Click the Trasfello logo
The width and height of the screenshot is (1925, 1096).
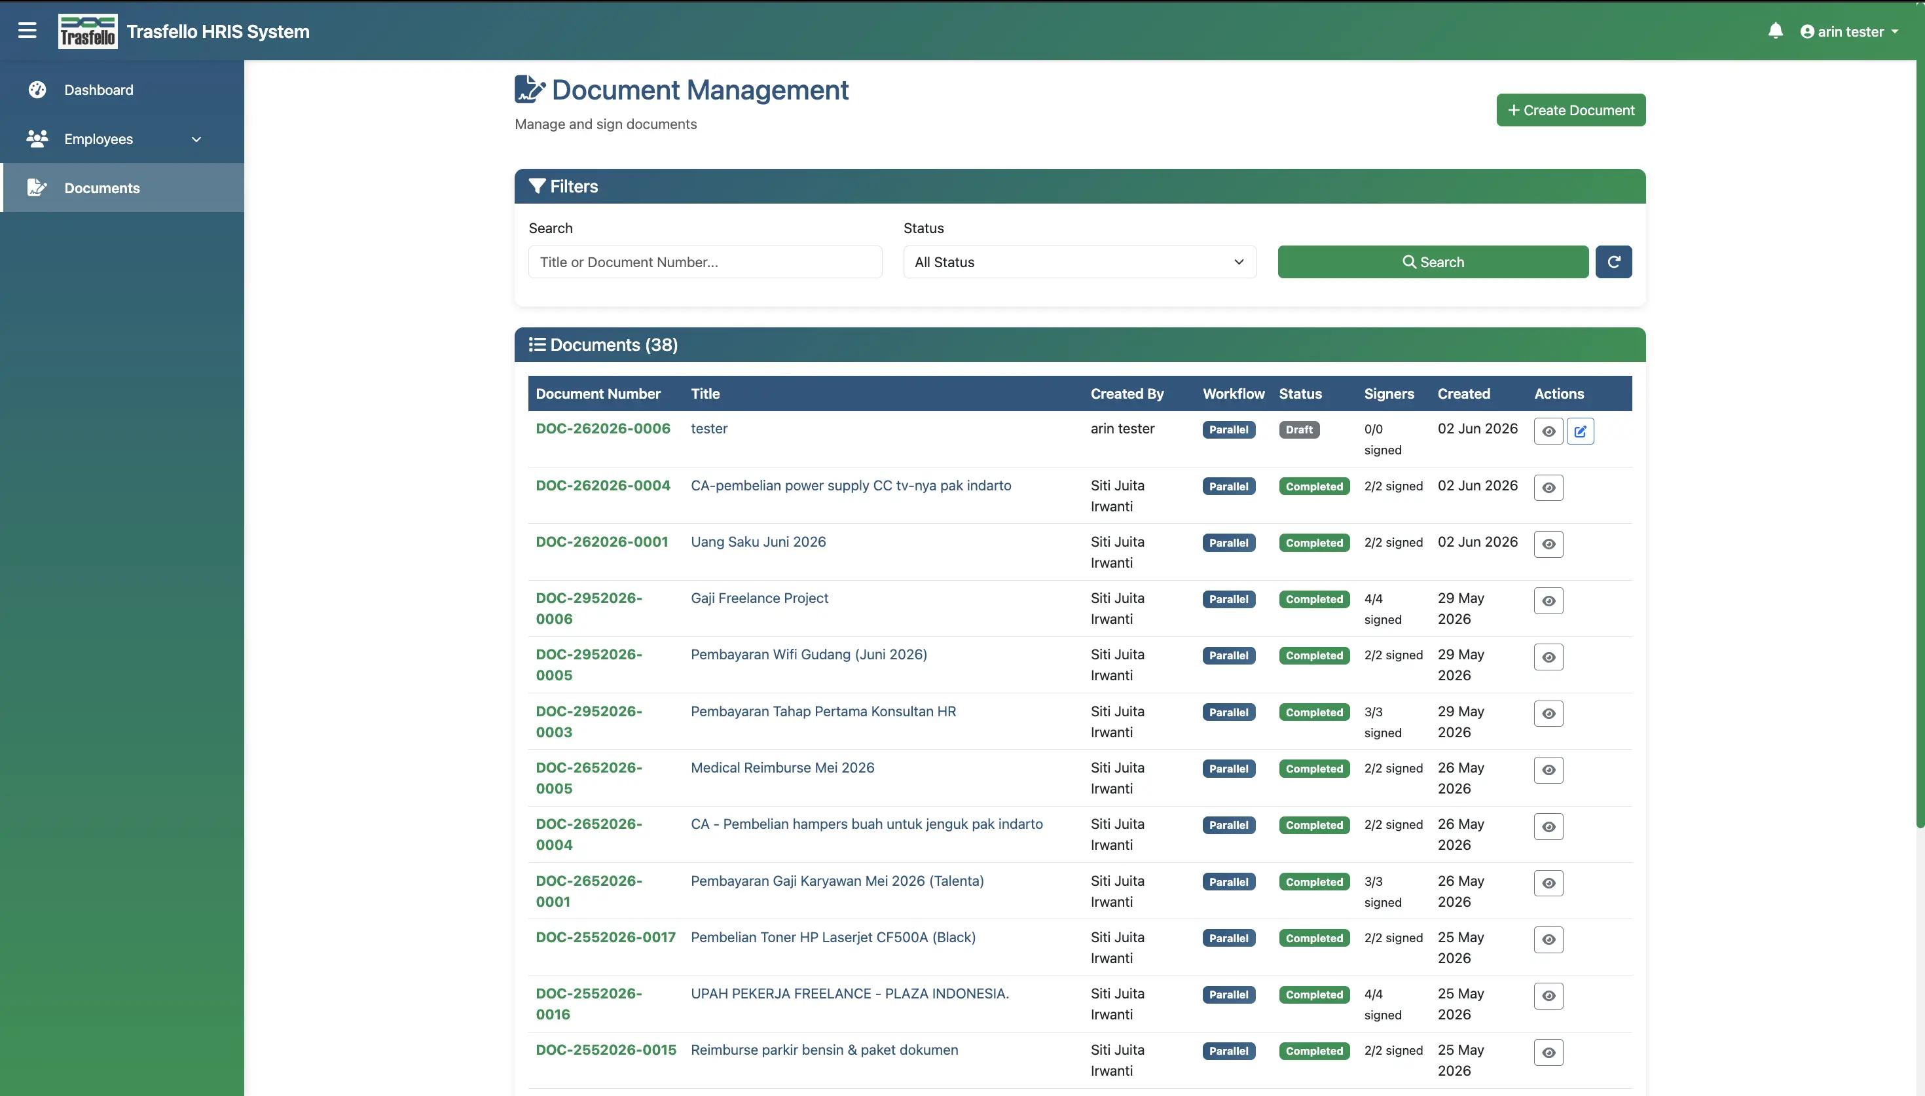[x=87, y=31]
